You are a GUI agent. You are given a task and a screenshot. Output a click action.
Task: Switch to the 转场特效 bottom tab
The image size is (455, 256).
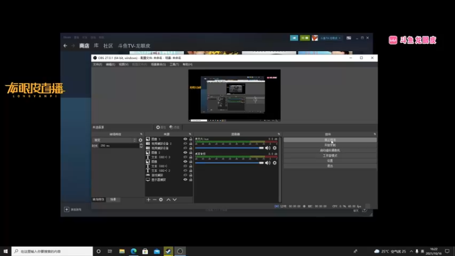click(98, 200)
